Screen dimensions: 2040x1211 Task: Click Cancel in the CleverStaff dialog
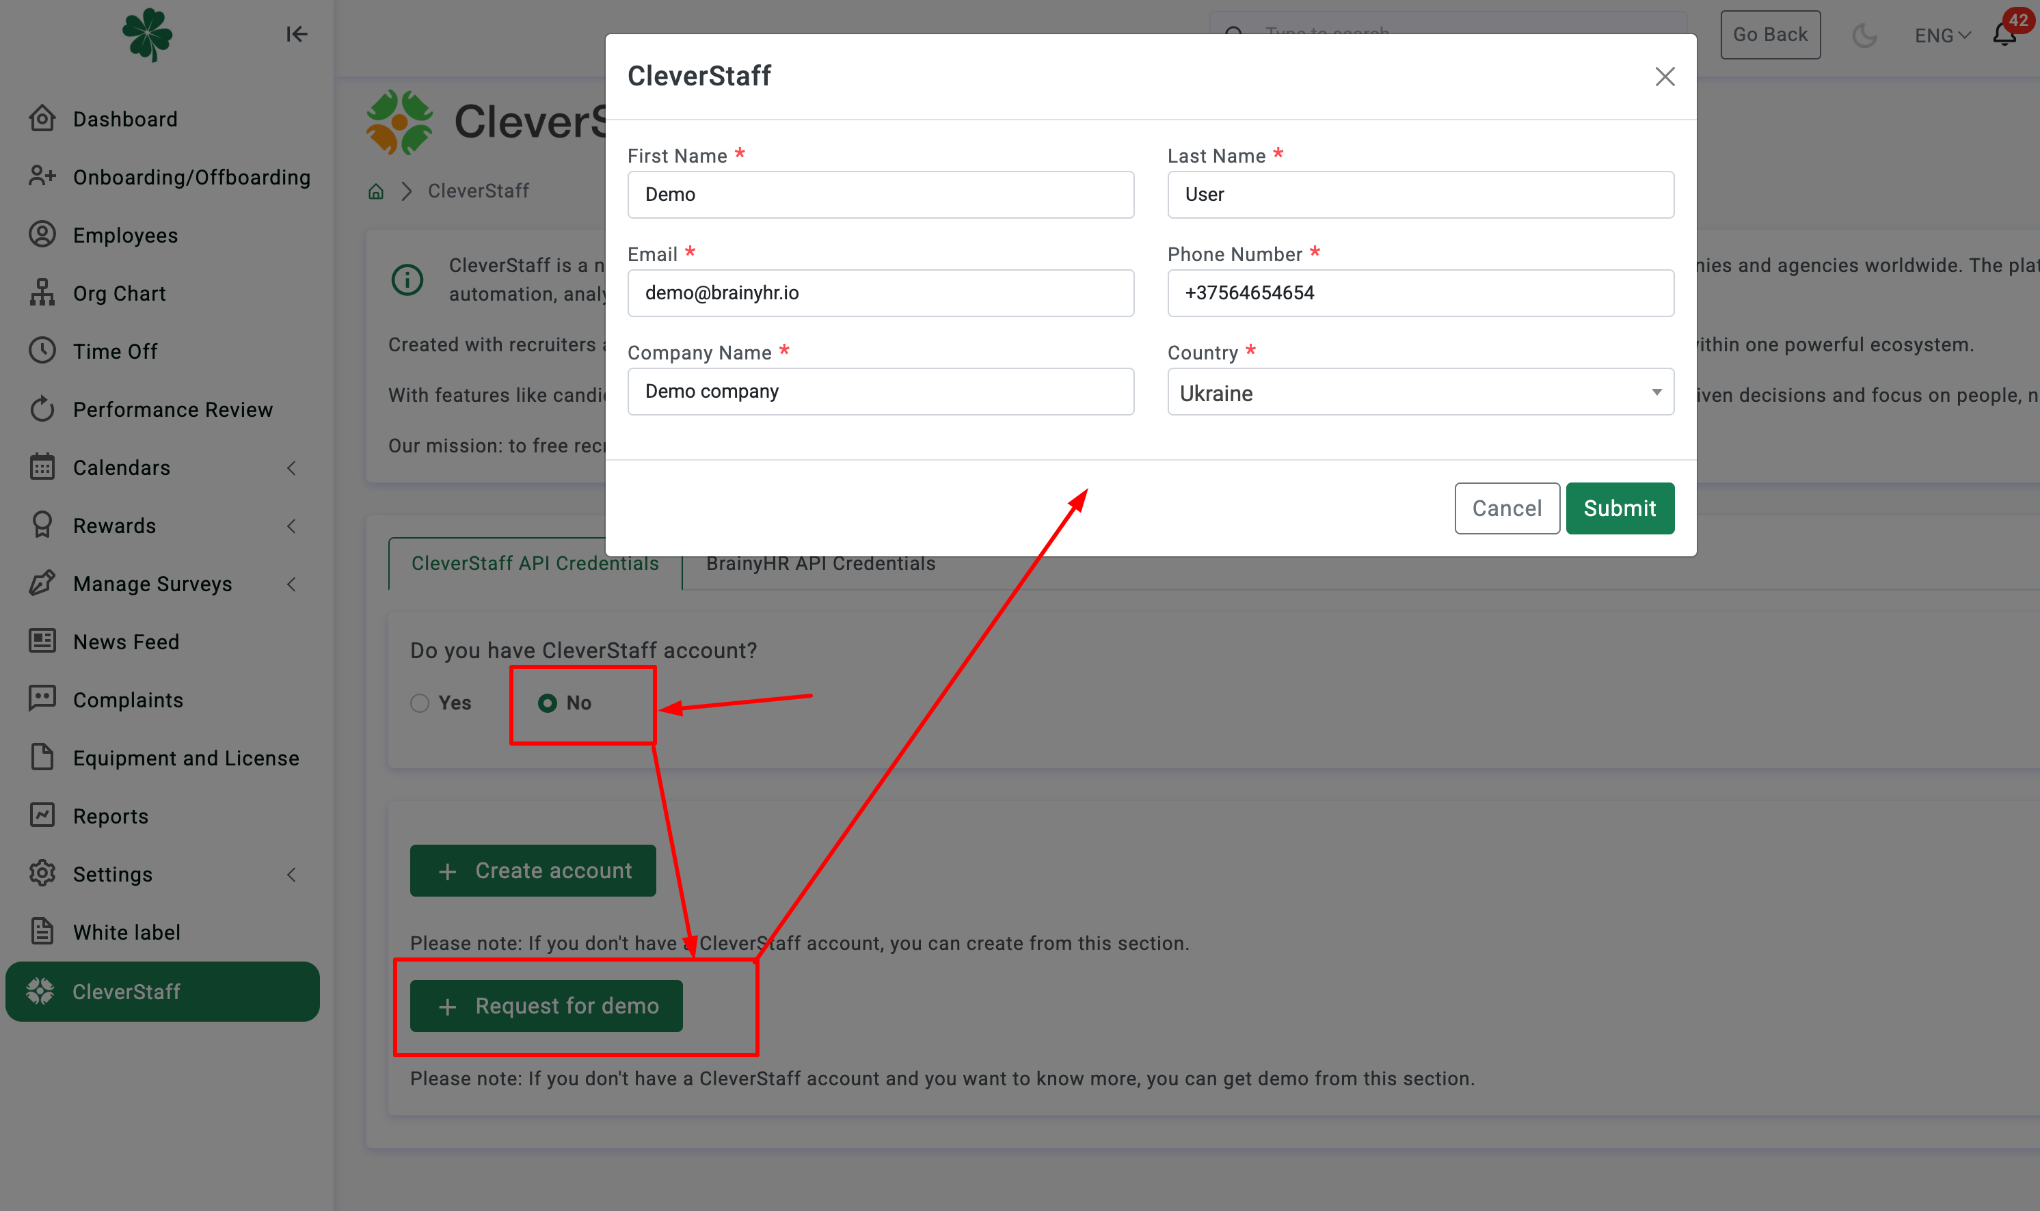coord(1506,508)
